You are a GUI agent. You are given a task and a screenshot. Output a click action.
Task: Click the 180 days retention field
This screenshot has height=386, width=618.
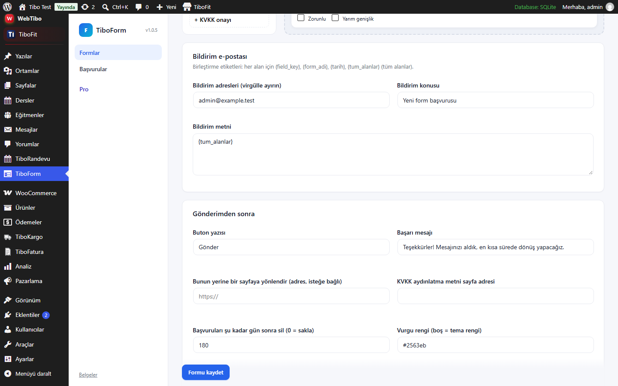(x=291, y=345)
